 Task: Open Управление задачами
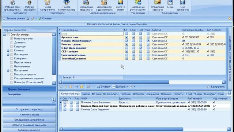pyautogui.click(x=158, y=6)
